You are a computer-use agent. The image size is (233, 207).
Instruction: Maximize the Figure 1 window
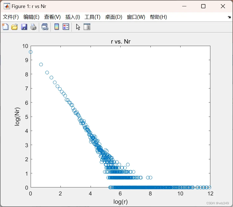pos(203,6)
